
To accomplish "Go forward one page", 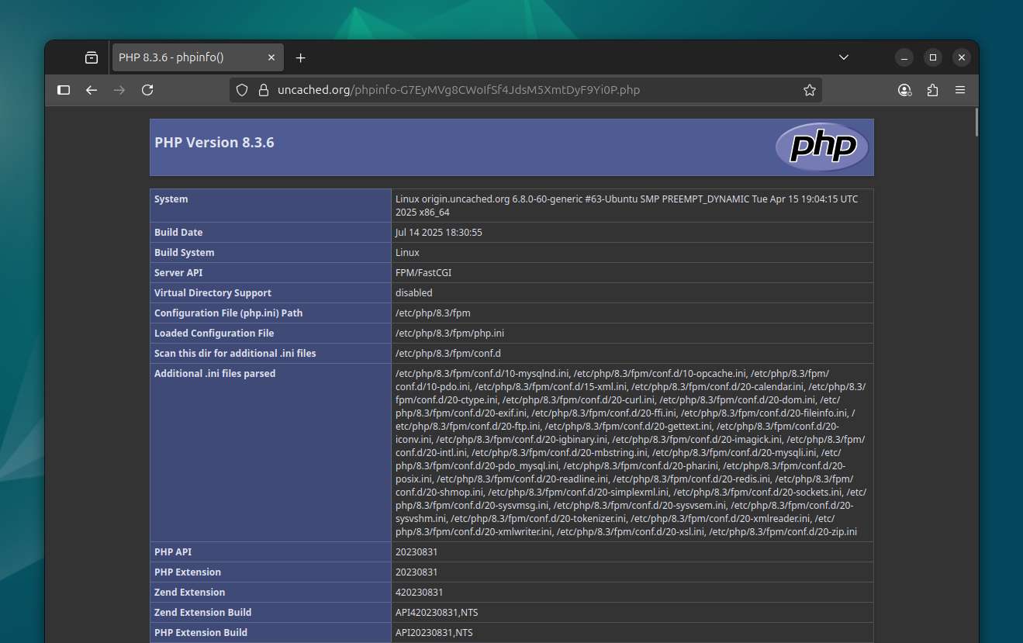I will [x=119, y=90].
